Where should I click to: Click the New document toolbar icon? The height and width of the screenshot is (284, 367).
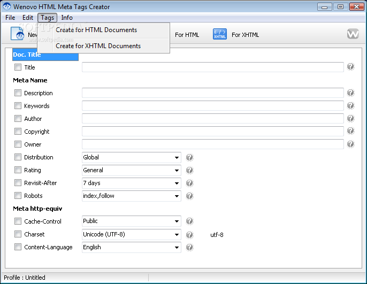17,34
